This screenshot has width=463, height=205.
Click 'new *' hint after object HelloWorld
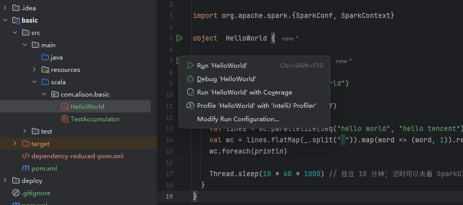point(290,39)
